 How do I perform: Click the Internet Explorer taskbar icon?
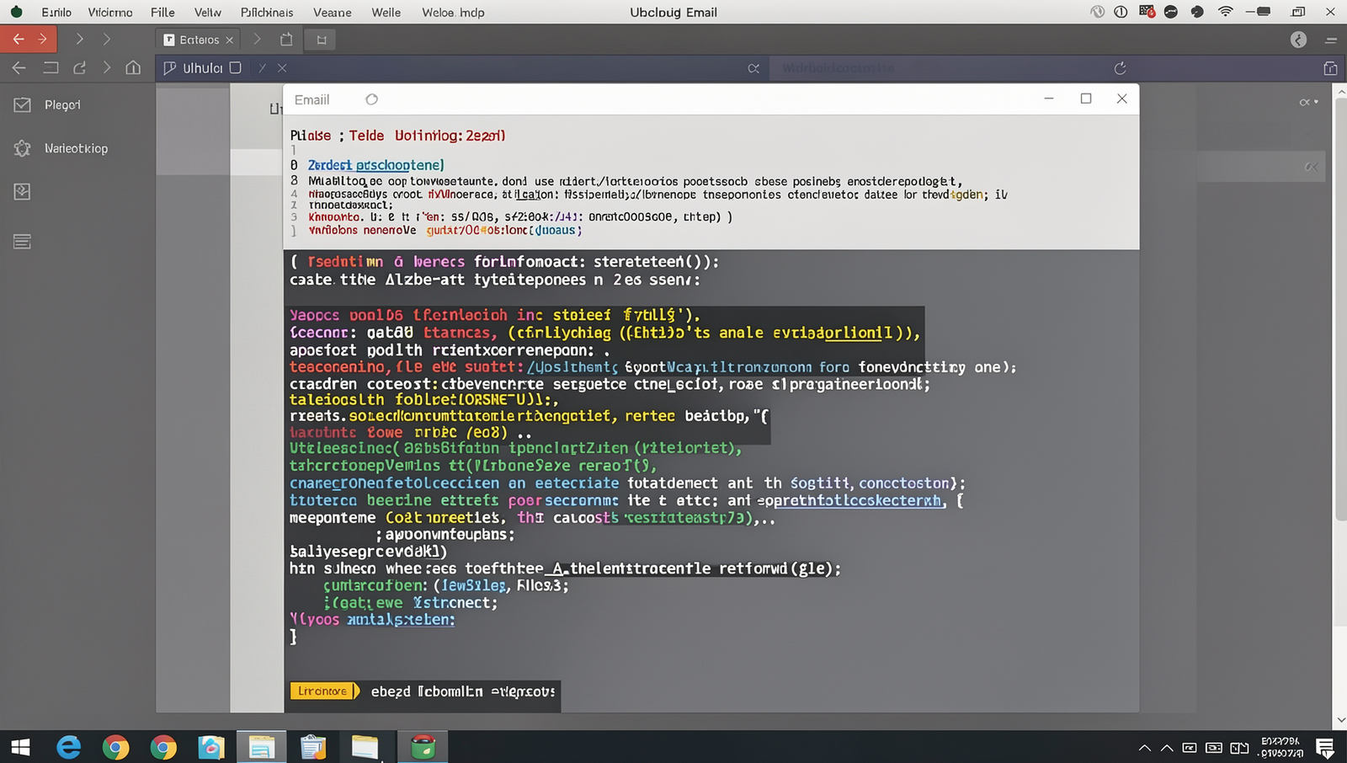coord(68,747)
